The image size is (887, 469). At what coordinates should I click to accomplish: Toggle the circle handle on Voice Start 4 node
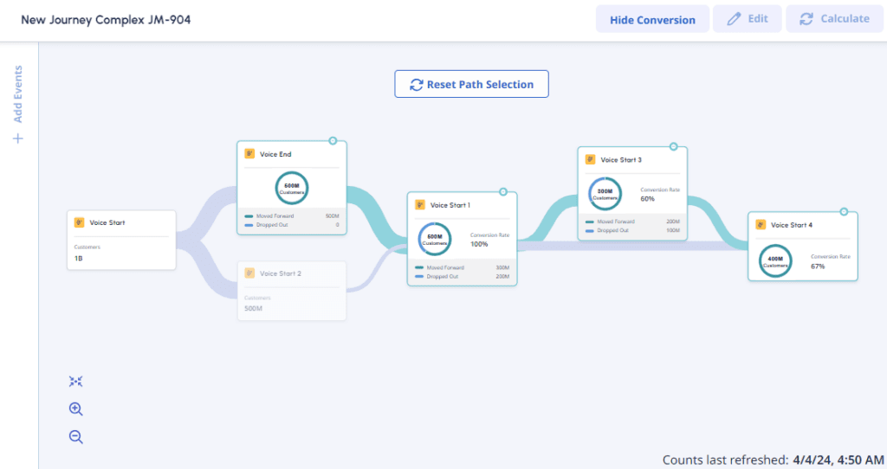pos(843,211)
